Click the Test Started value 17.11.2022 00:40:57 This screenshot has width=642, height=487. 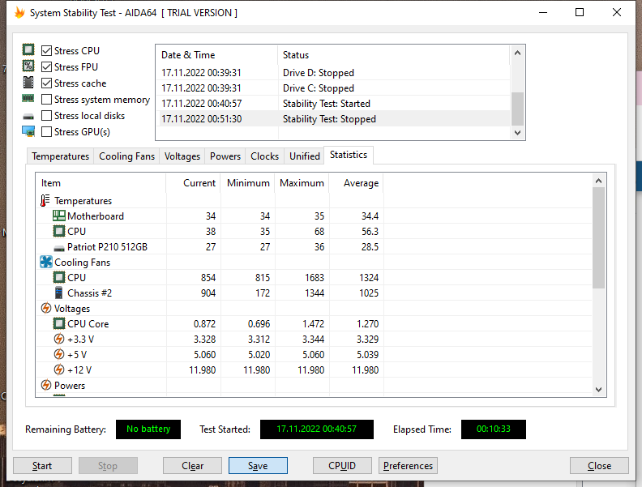(x=316, y=429)
